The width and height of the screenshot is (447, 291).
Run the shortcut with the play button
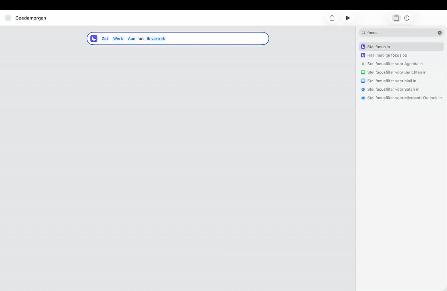(x=348, y=18)
